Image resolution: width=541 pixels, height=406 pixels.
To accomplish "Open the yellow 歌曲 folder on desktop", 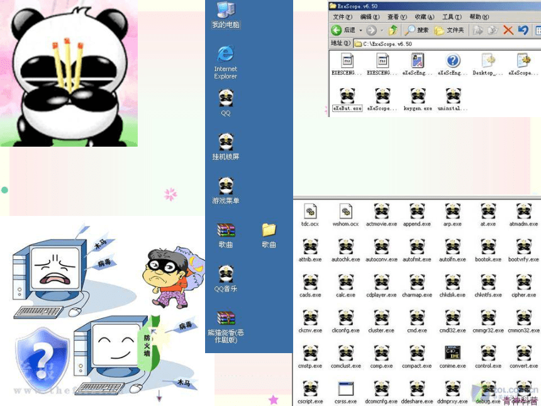I will (x=269, y=235).
